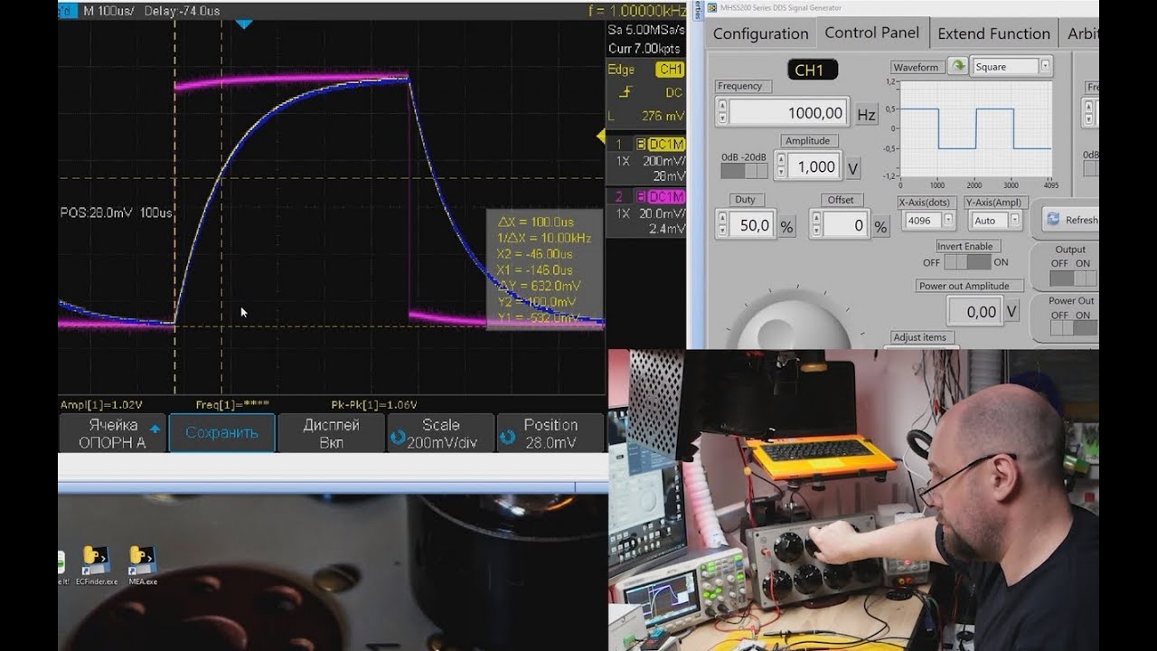The width and height of the screenshot is (1157, 651).
Task: Click the Amplitude spinner arrows
Action: tap(782, 166)
